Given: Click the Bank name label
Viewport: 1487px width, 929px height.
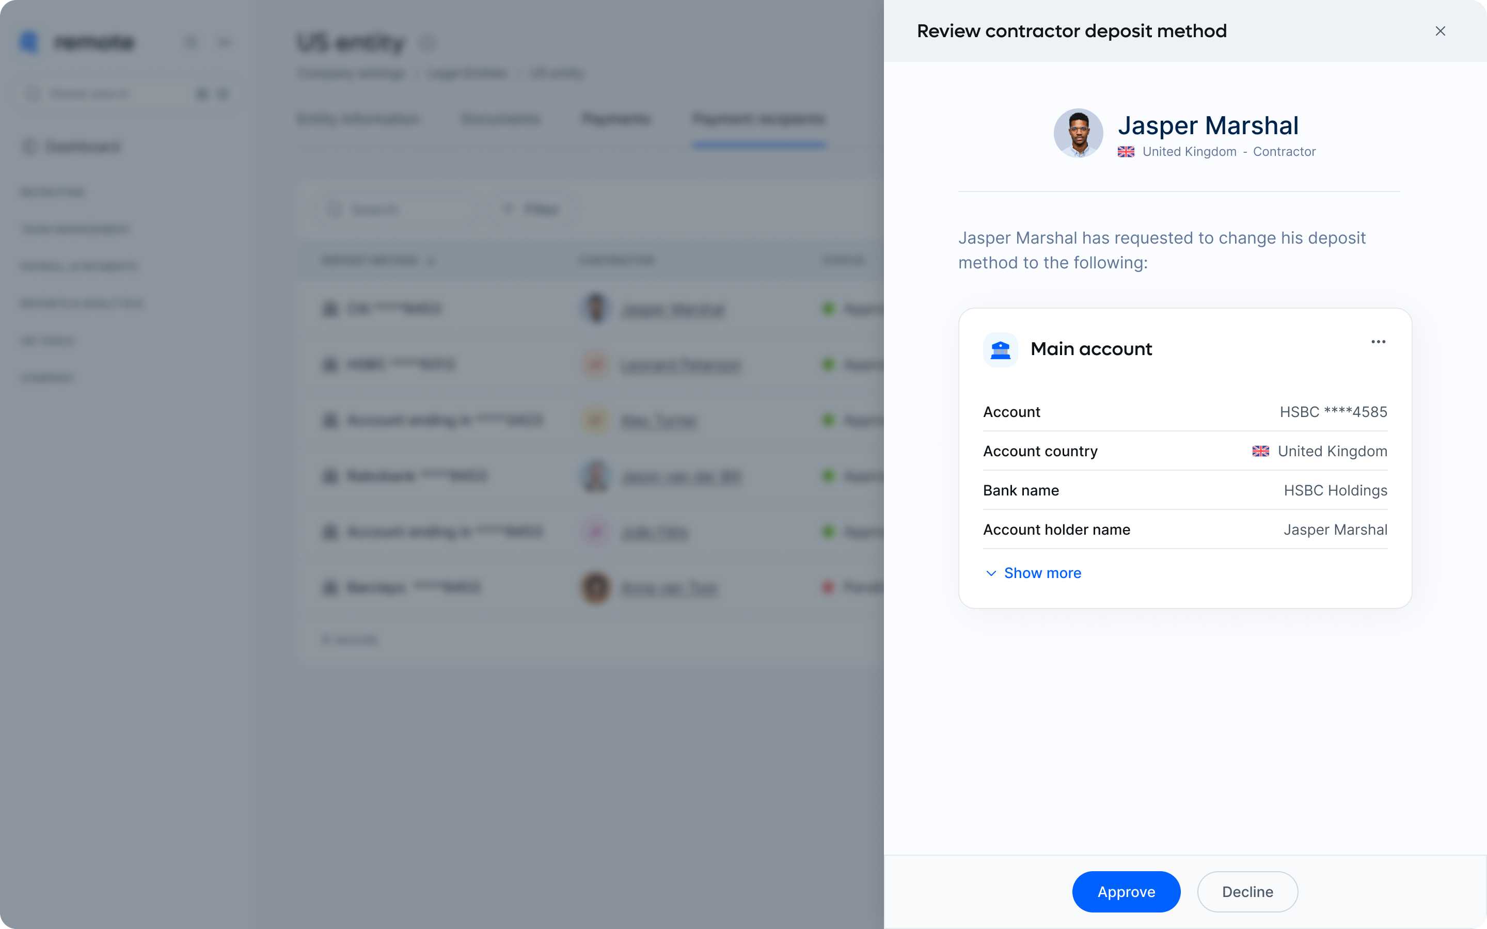Looking at the screenshot, I should click(x=1021, y=490).
